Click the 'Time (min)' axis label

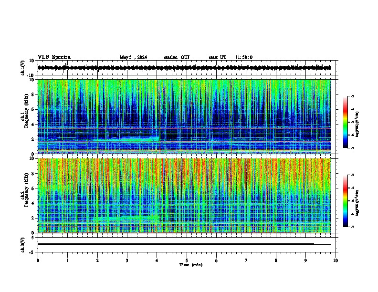pos(191,265)
